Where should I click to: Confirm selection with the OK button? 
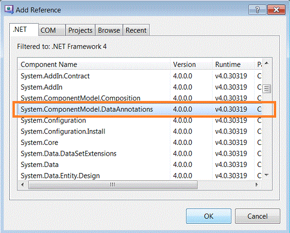coord(209,216)
